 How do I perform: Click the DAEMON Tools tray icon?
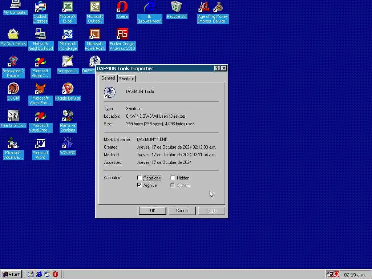336,275
